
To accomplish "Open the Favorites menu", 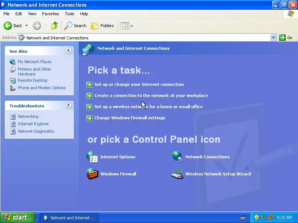I will click(51, 14).
